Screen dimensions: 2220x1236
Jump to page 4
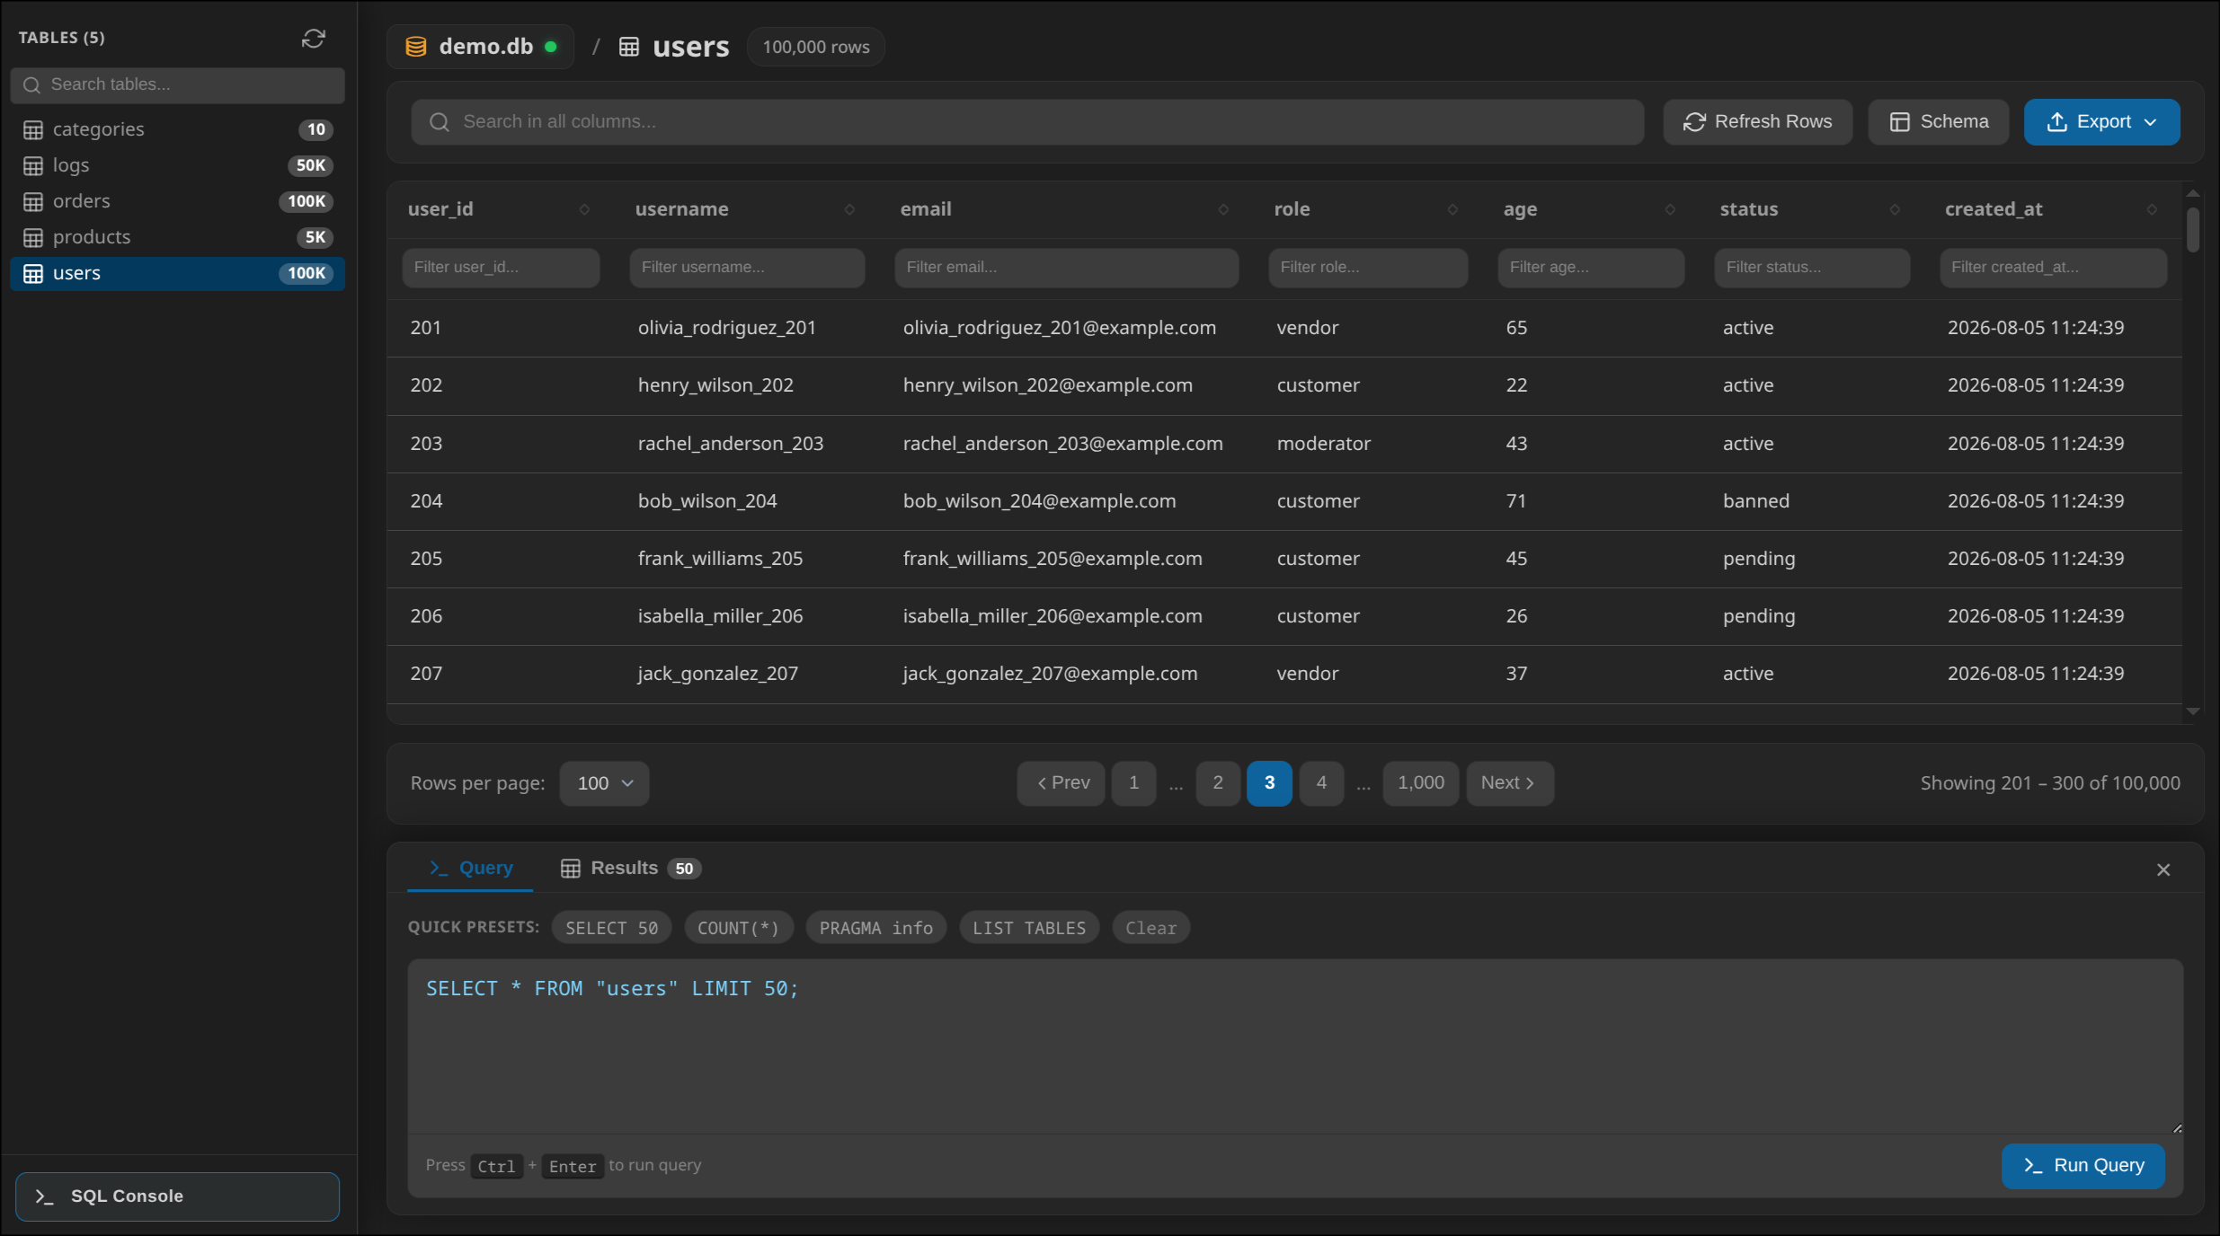(x=1321, y=783)
